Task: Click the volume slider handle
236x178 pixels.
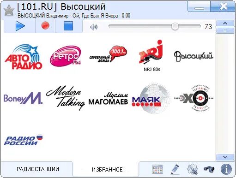Action: pos(175,26)
